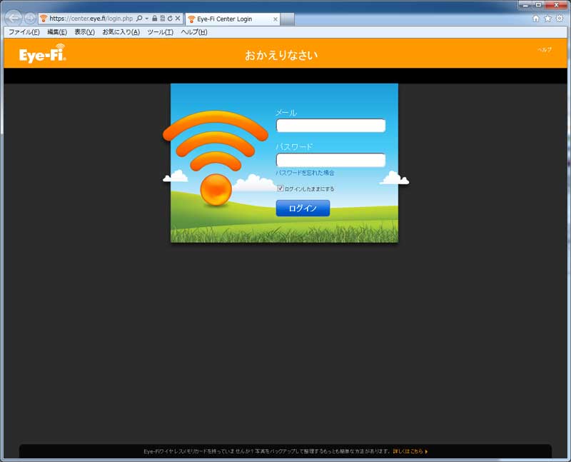Click the URL address bar text

click(x=91, y=19)
